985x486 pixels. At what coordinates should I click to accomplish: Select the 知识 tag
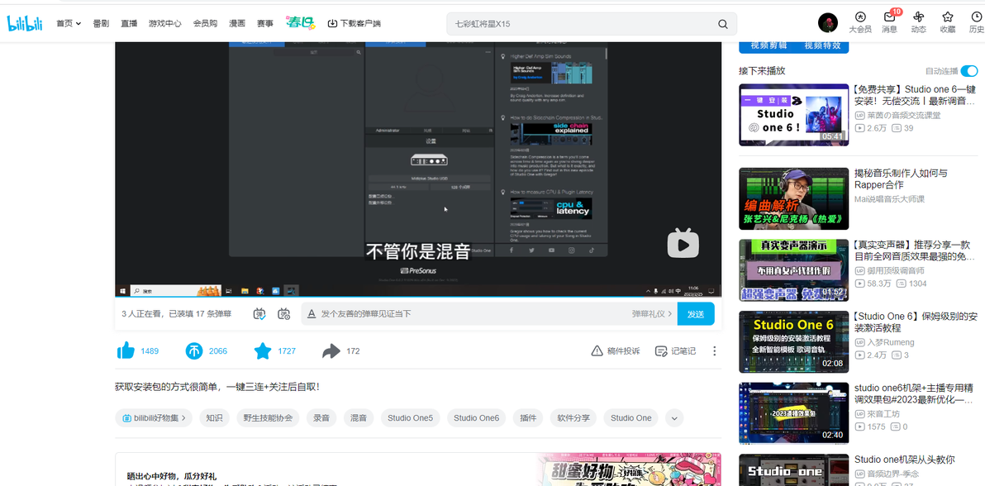(x=214, y=418)
